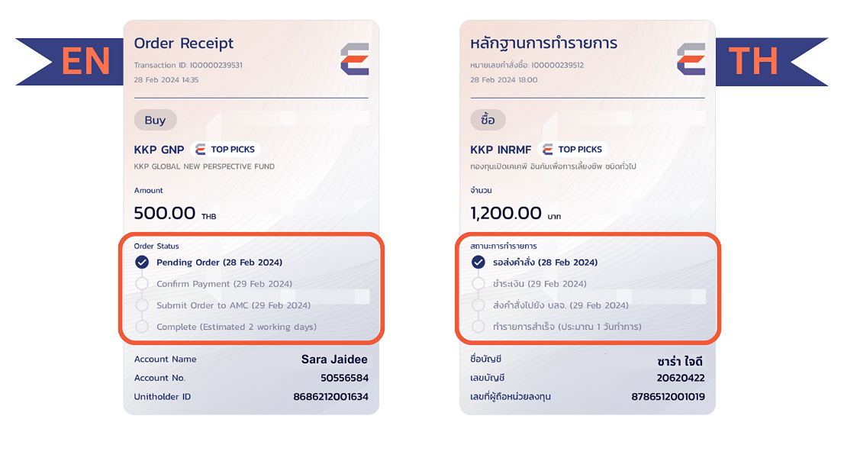Click the ซื้อ order type tag
The image size is (844, 458).
point(488,120)
